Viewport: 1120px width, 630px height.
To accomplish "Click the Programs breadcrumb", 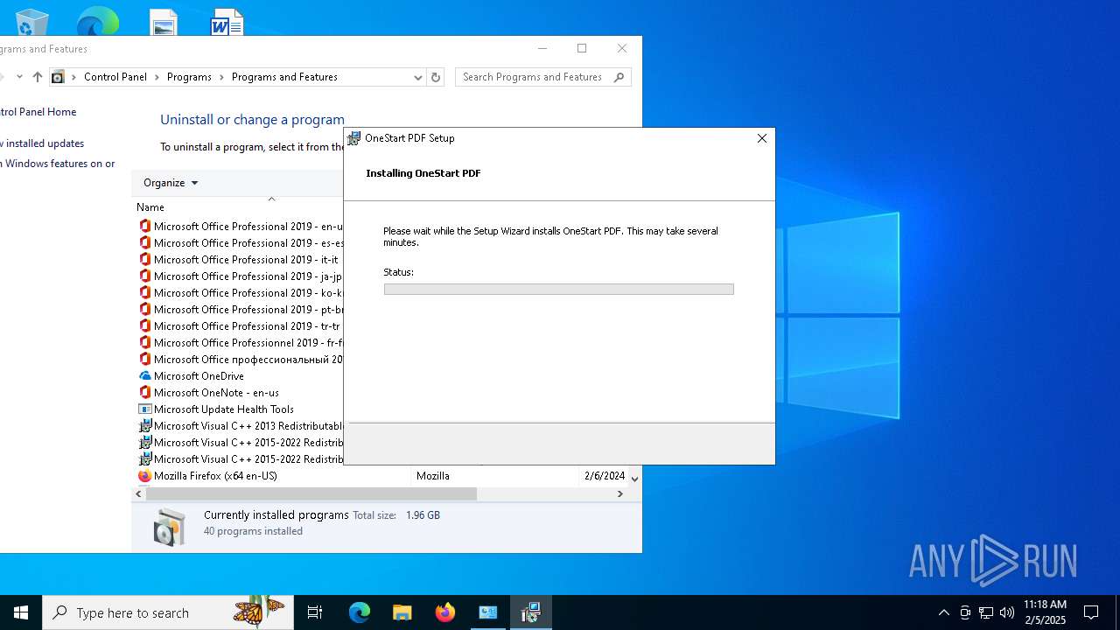I will click(189, 77).
